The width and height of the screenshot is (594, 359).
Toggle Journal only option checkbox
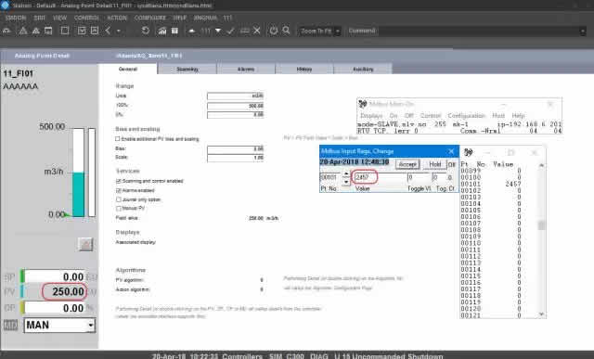point(119,199)
